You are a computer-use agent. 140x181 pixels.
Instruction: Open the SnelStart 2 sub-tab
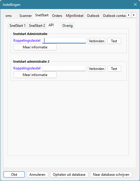tap(37, 26)
